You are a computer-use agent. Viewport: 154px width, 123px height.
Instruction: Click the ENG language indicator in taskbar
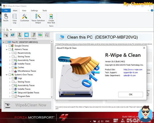point(107,121)
